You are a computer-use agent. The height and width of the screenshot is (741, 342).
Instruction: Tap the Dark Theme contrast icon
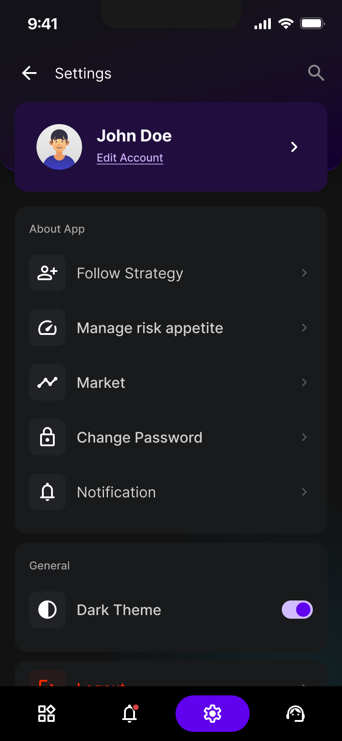click(47, 610)
